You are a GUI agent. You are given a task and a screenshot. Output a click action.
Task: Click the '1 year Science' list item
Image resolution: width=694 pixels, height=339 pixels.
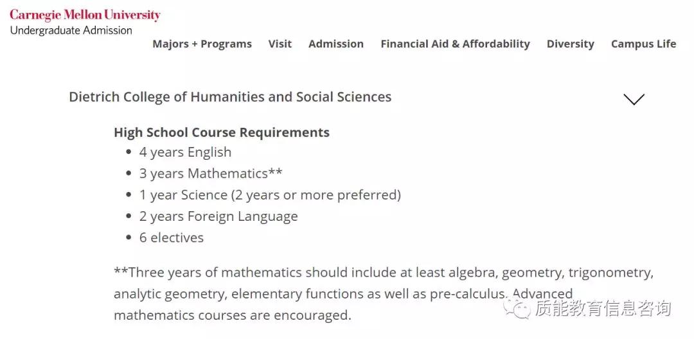click(270, 195)
